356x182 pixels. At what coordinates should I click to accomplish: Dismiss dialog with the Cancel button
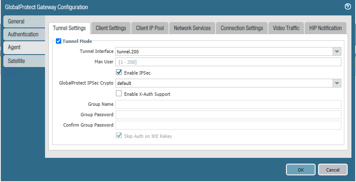tap(333, 170)
